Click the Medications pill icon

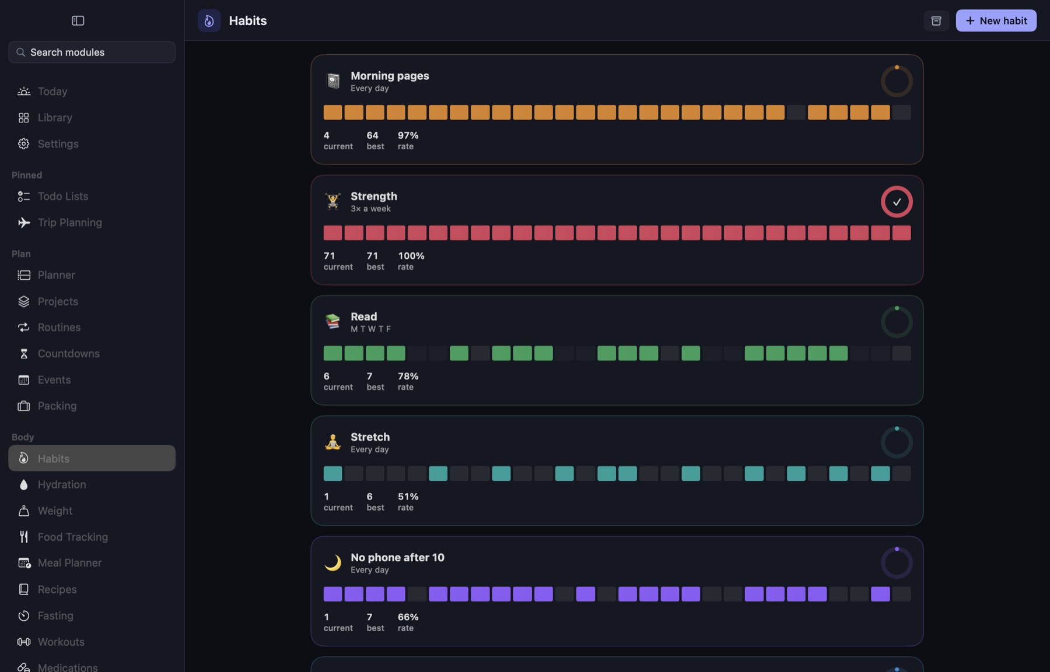(23, 667)
